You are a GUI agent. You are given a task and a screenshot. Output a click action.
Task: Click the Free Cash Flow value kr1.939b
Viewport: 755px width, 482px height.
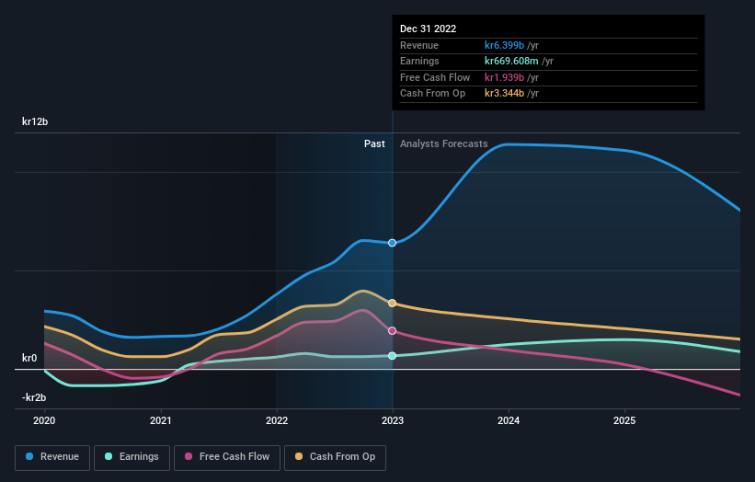[504, 77]
